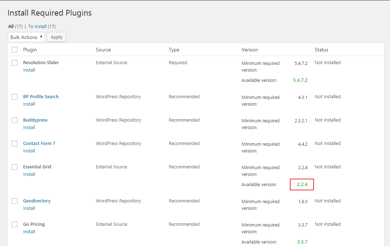Open the Geodirectory plugin title link
This screenshot has width=390, height=246.
(x=37, y=201)
